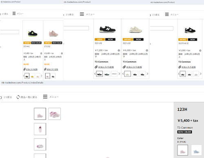Image resolution: width=204 pixels, height=158 pixels.
Task: Show previous color thumbnails on the beige 313 card
Action: 123,74
